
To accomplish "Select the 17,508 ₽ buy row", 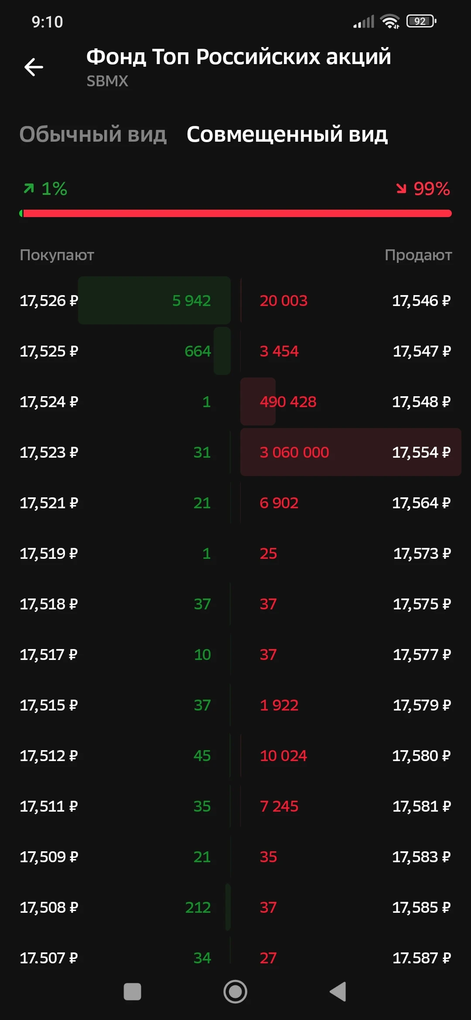I will pos(125,907).
